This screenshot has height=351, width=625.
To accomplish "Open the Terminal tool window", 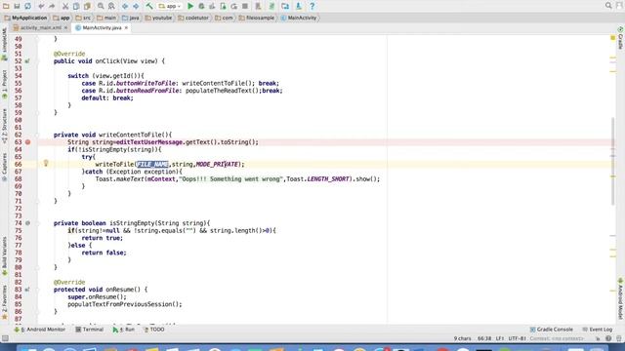I will (x=90, y=330).
